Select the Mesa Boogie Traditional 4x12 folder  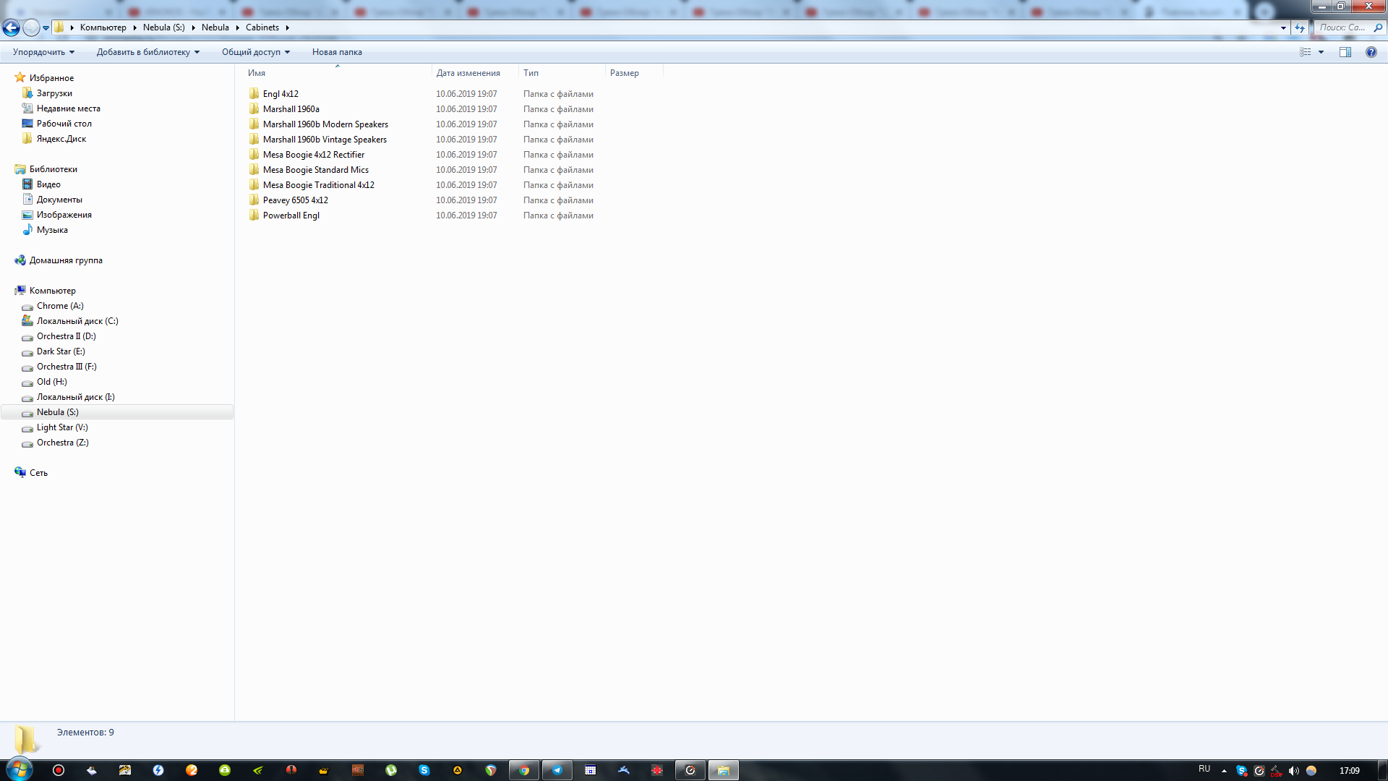tap(318, 185)
